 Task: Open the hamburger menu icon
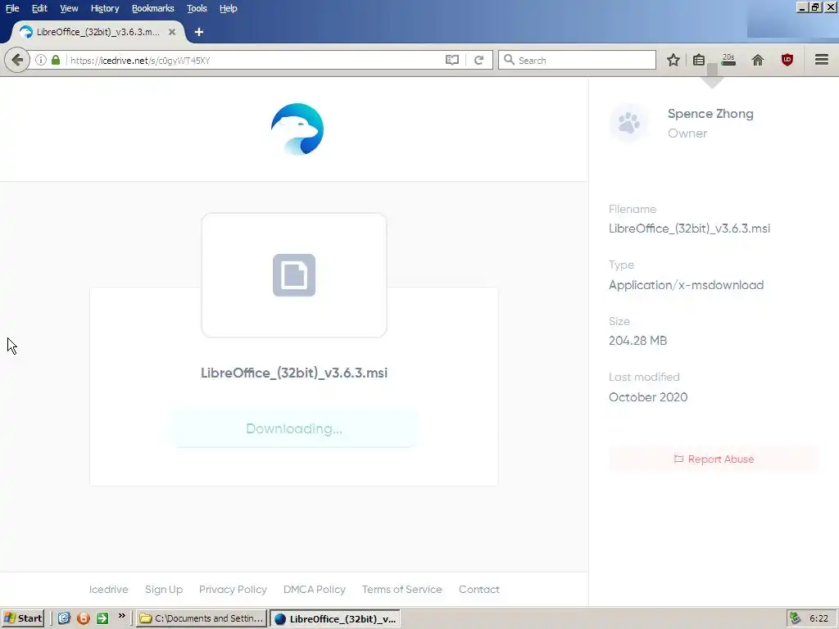coord(822,60)
